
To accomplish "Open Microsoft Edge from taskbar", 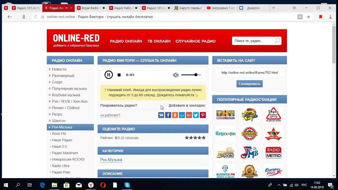I will pyautogui.click(x=42, y=185).
